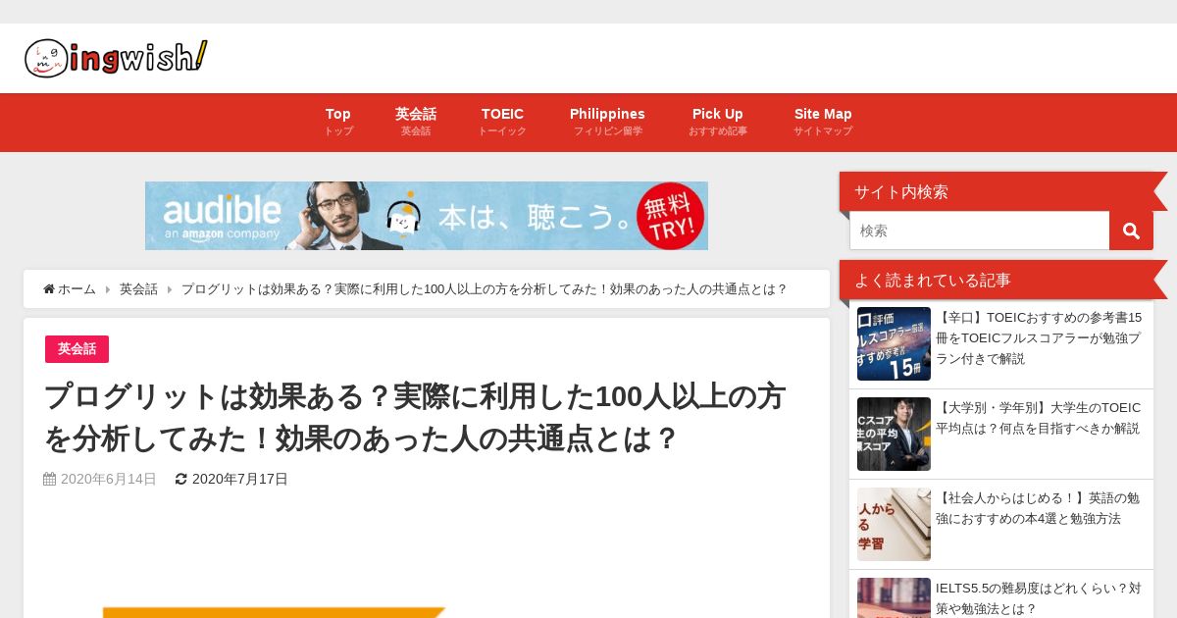Click the article title heading プログリットは効果ある
Image resolution: width=1177 pixels, height=618 pixels.
coord(415,417)
